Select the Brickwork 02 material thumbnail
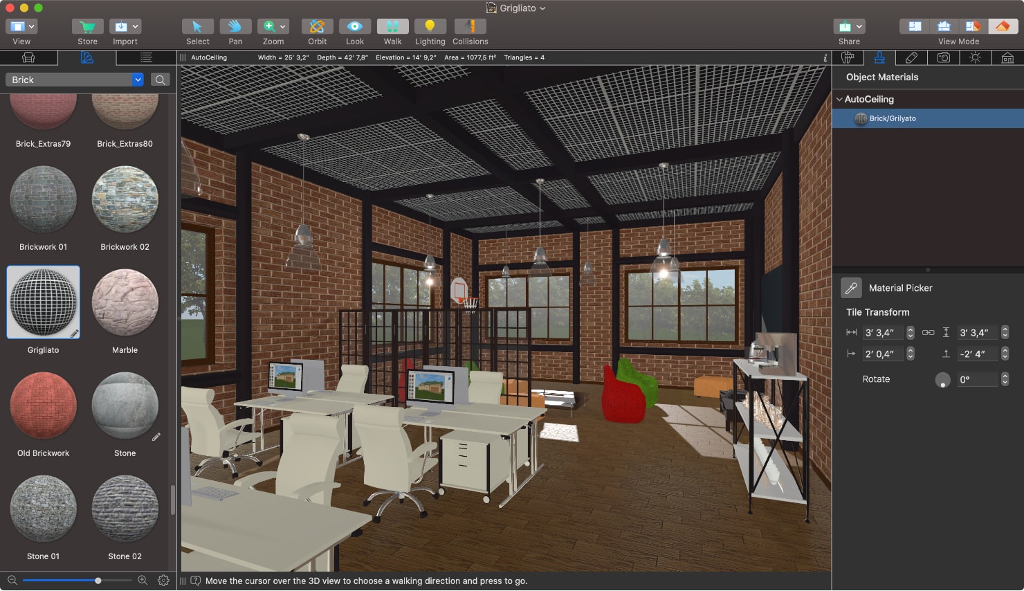Screen dimensions: 1024x591 125,199
